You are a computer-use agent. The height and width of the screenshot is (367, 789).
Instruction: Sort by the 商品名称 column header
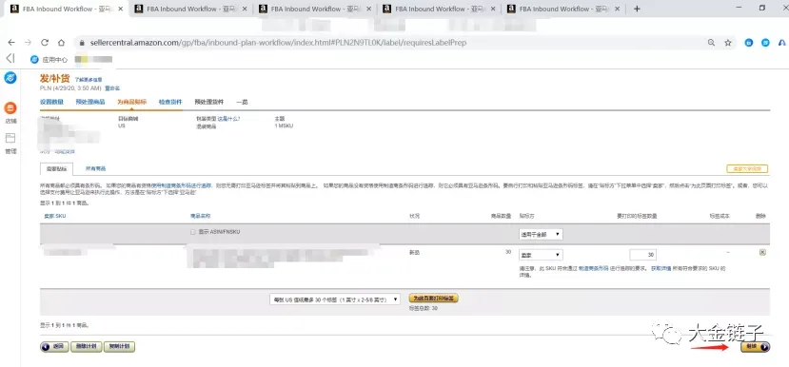[x=200, y=216]
